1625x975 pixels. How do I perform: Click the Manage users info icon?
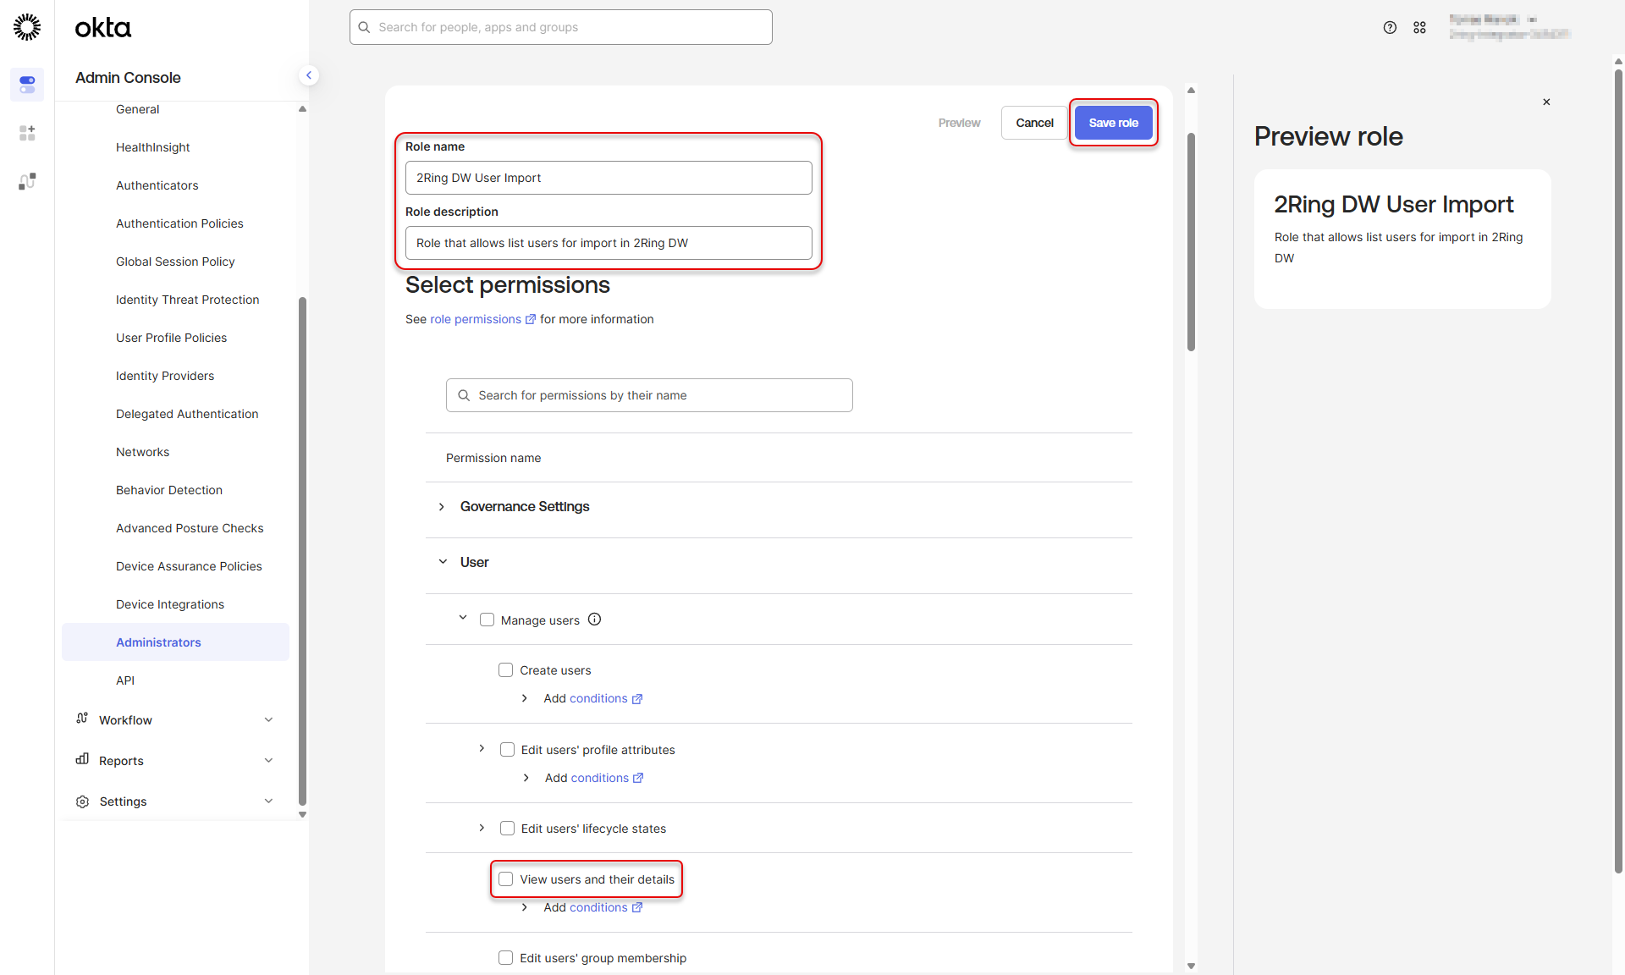pyautogui.click(x=595, y=620)
